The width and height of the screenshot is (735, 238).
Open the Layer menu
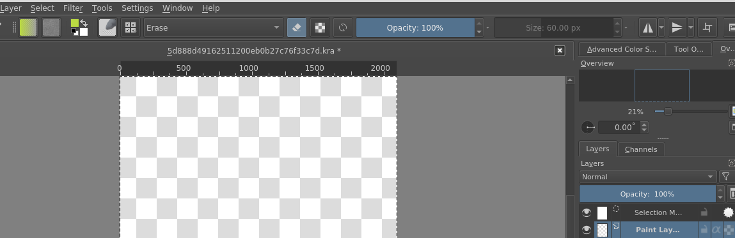[10, 8]
